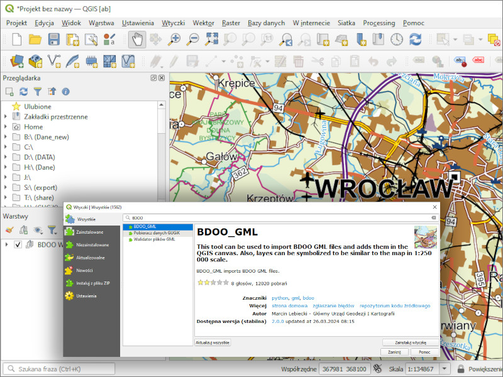Show browser item properties info icon

(66, 92)
